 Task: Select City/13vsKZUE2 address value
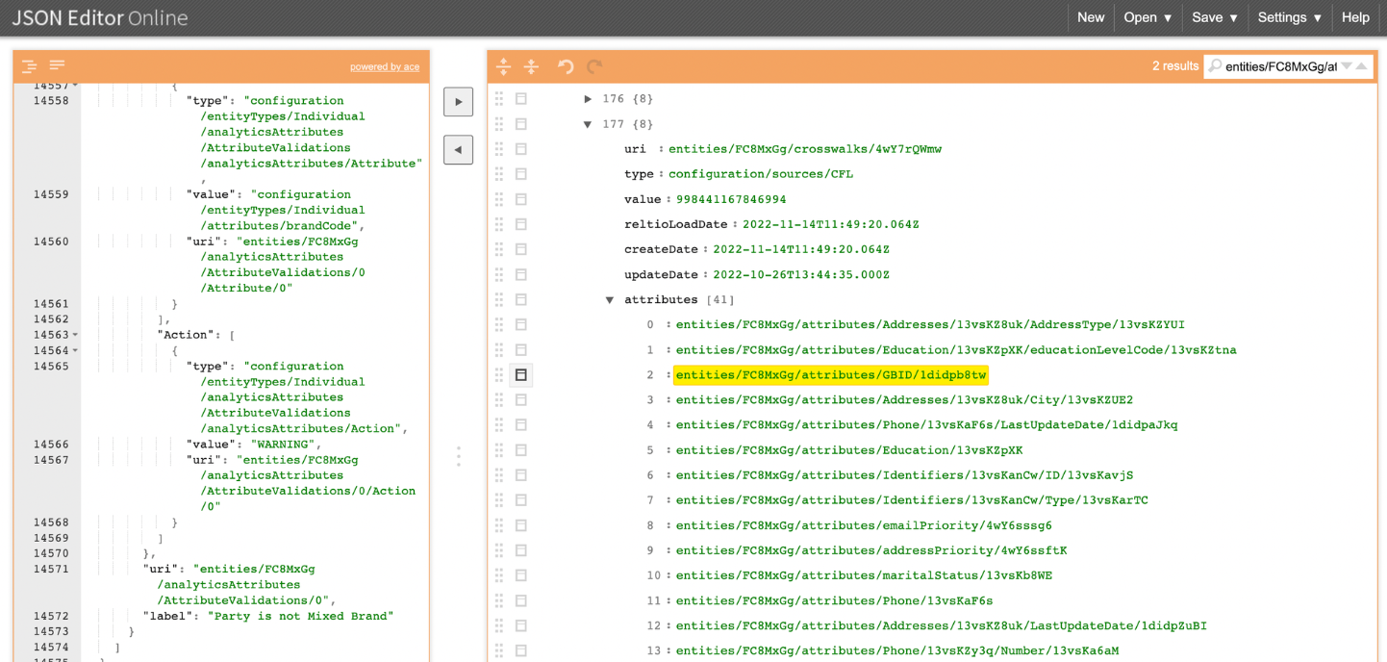point(904,399)
